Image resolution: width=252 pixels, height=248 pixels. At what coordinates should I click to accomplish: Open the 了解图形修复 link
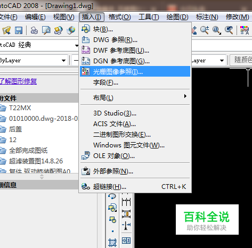point(18,81)
